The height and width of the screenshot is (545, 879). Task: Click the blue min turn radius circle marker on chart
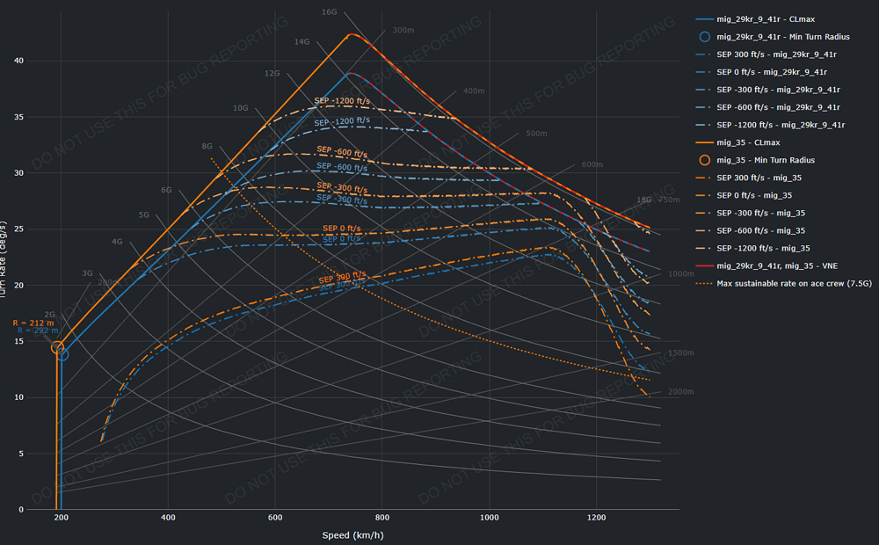[x=62, y=354]
